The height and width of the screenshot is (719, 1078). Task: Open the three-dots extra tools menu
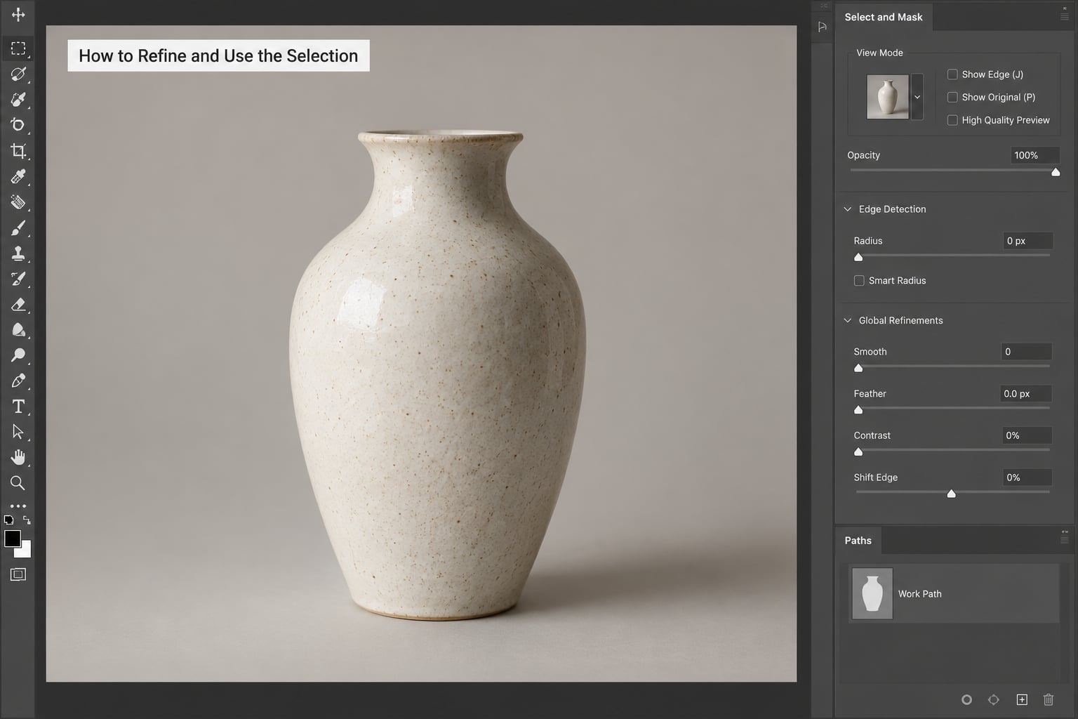tap(18, 506)
